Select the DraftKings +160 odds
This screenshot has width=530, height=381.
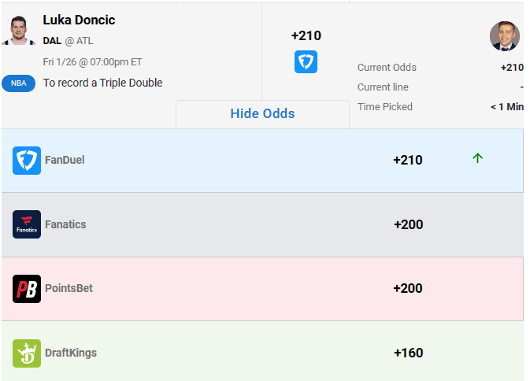click(408, 353)
